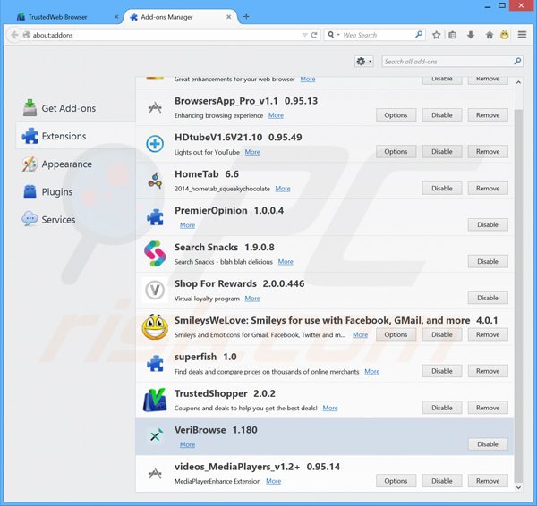This screenshot has height=506, width=537.
Task: Open Options for BrowsersApp_Pro_v1.1
Action: click(396, 115)
